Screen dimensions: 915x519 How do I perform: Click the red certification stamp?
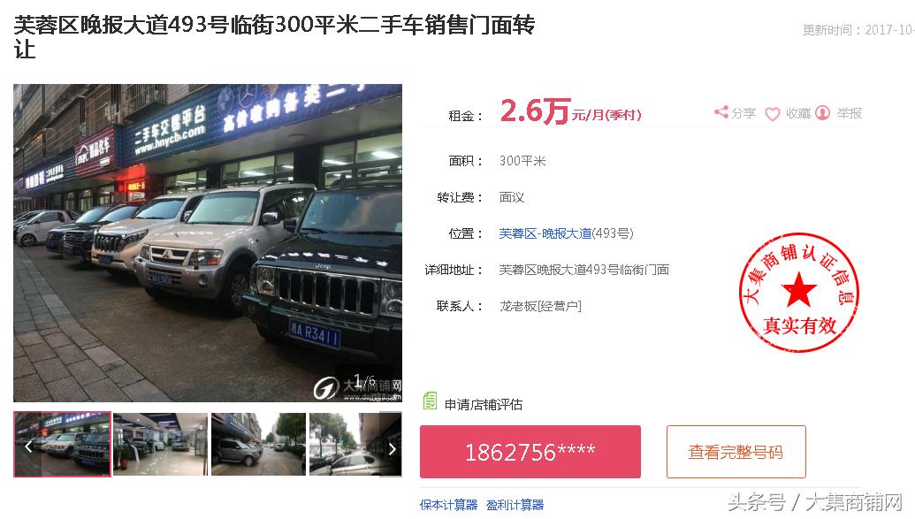tap(799, 293)
